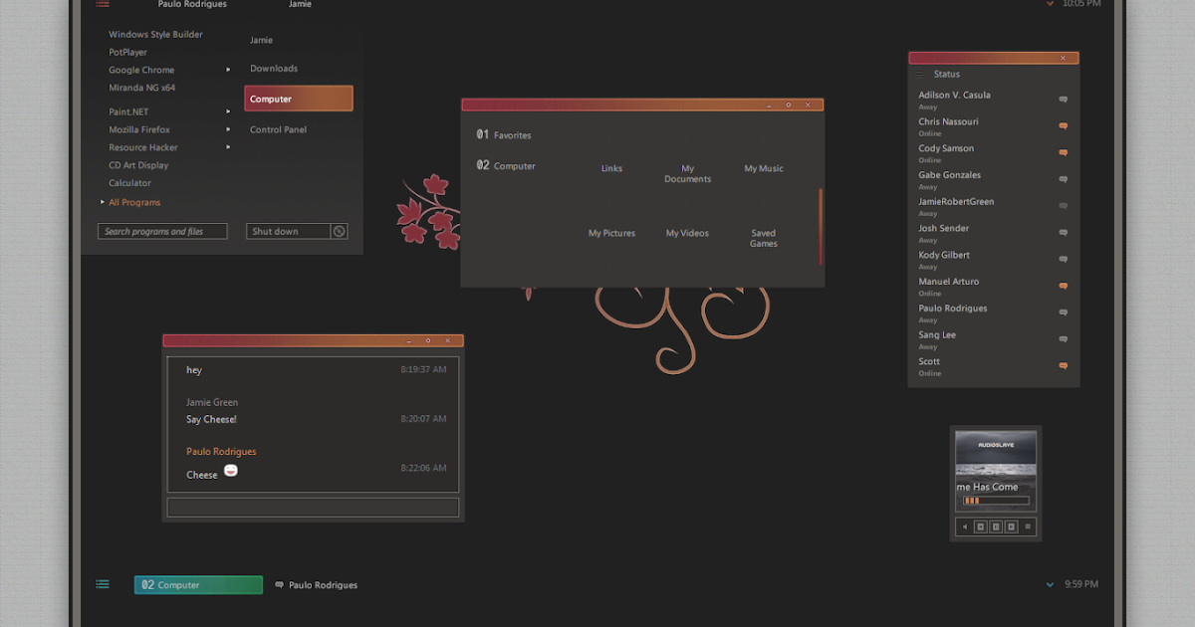Screen dimensions: 1195x627
Task: Open Control Panel from start menu
Action: pos(278,129)
